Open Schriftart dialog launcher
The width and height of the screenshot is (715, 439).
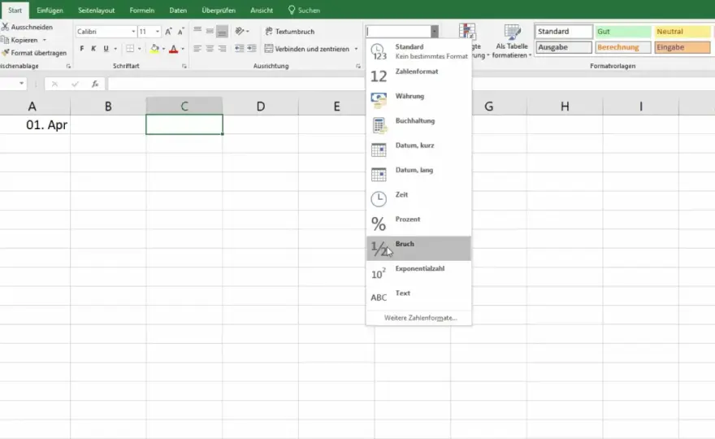pos(184,66)
